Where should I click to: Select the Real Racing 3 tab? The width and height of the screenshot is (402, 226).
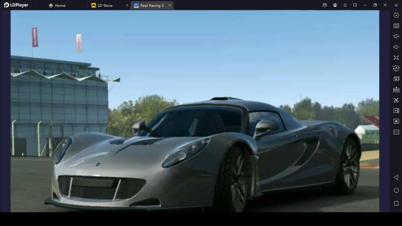(152, 5)
